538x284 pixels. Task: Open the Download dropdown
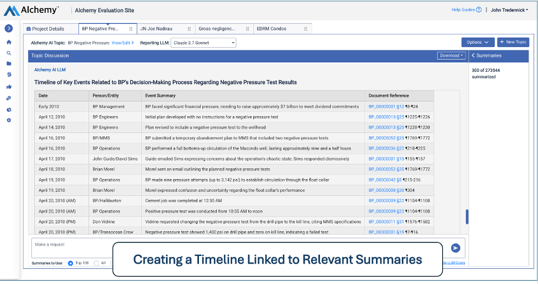click(451, 56)
